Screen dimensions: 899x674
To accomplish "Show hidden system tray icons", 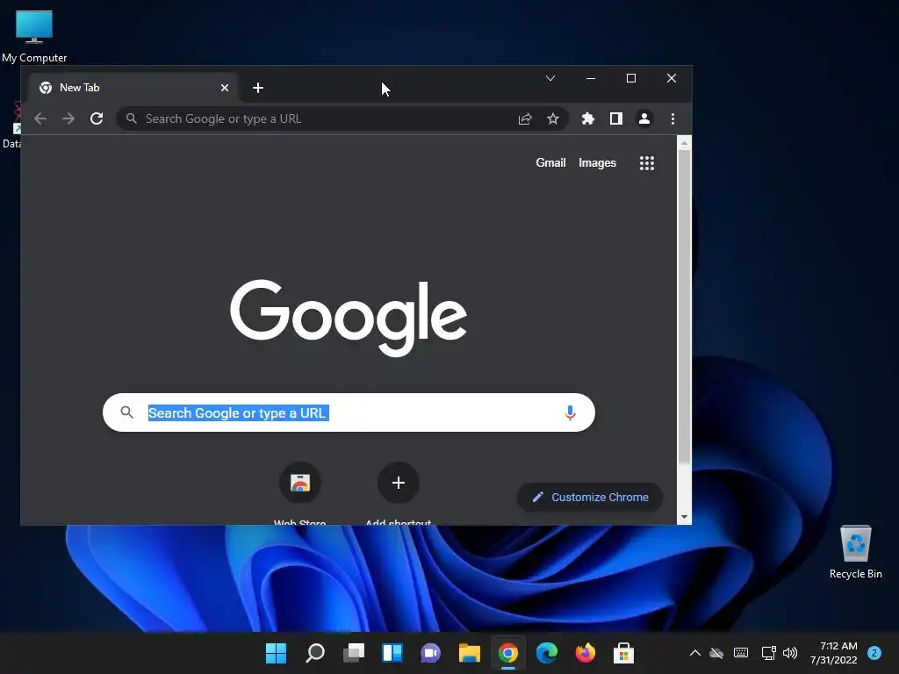I will [695, 653].
